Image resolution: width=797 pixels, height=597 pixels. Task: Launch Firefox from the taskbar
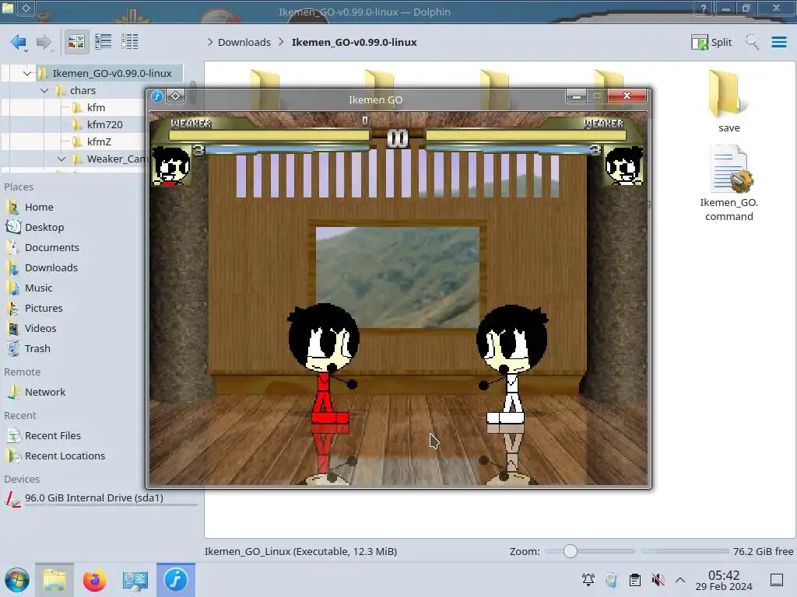94,580
